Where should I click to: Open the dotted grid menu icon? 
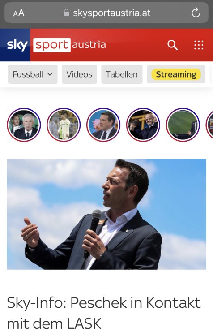click(x=199, y=45)
